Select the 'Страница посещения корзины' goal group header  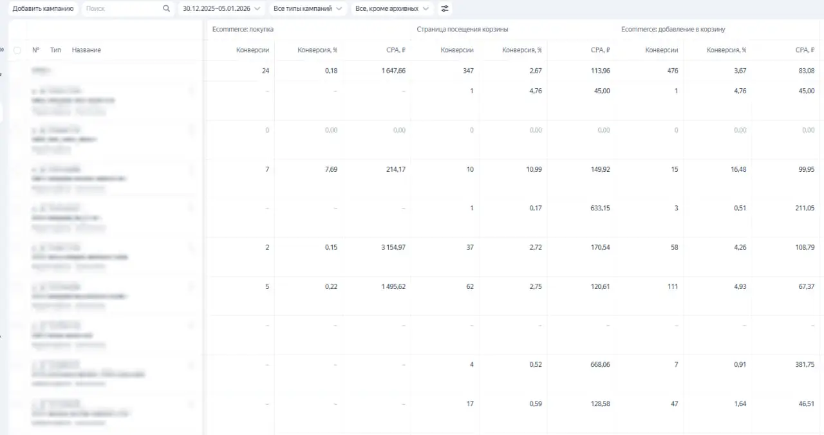[462, 30]
